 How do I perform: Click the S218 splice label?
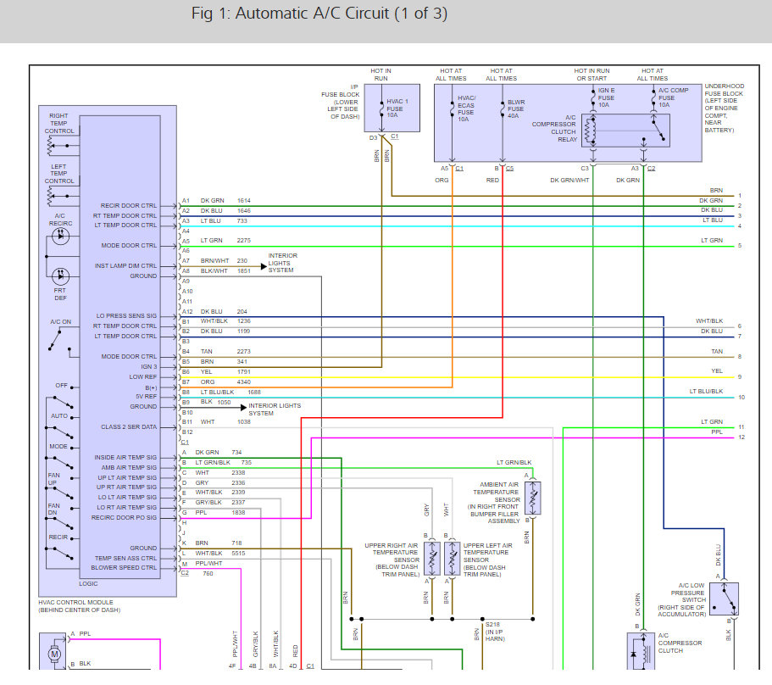tap(493, 623)
